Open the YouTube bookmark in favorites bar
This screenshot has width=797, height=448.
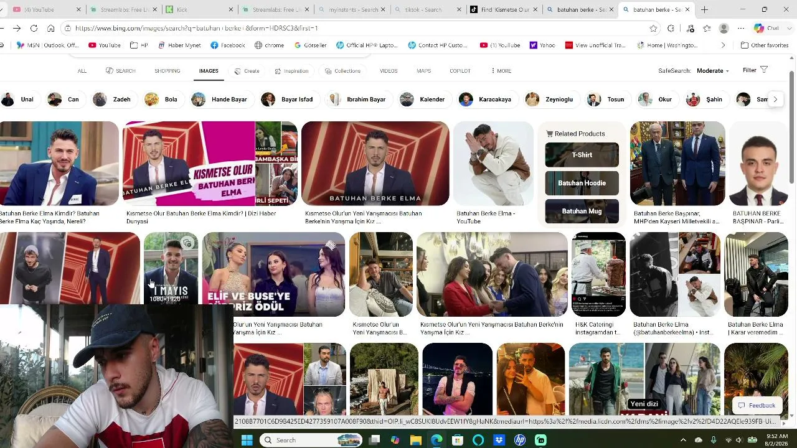[x=105, y=45]
